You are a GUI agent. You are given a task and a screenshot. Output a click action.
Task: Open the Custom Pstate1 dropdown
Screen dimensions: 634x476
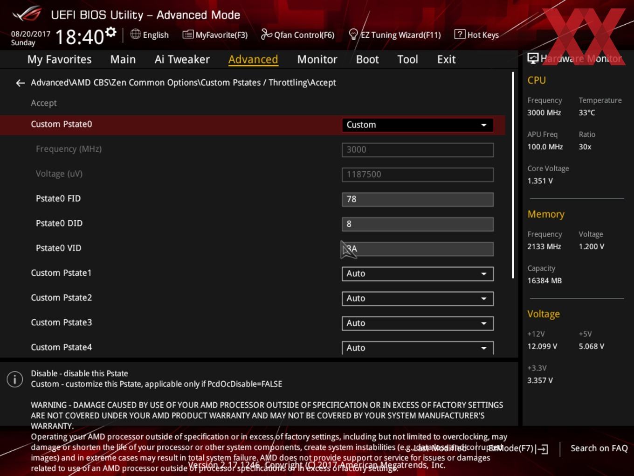point(418,273)
